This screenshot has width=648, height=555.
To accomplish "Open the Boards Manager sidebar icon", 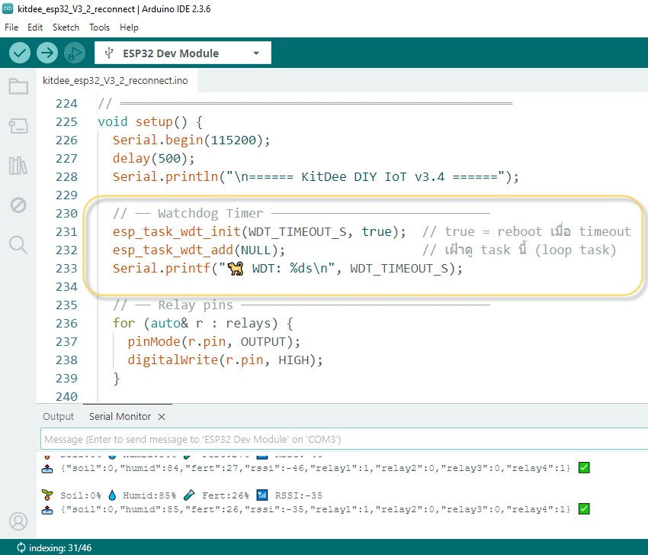I will [x=18, y=125].
